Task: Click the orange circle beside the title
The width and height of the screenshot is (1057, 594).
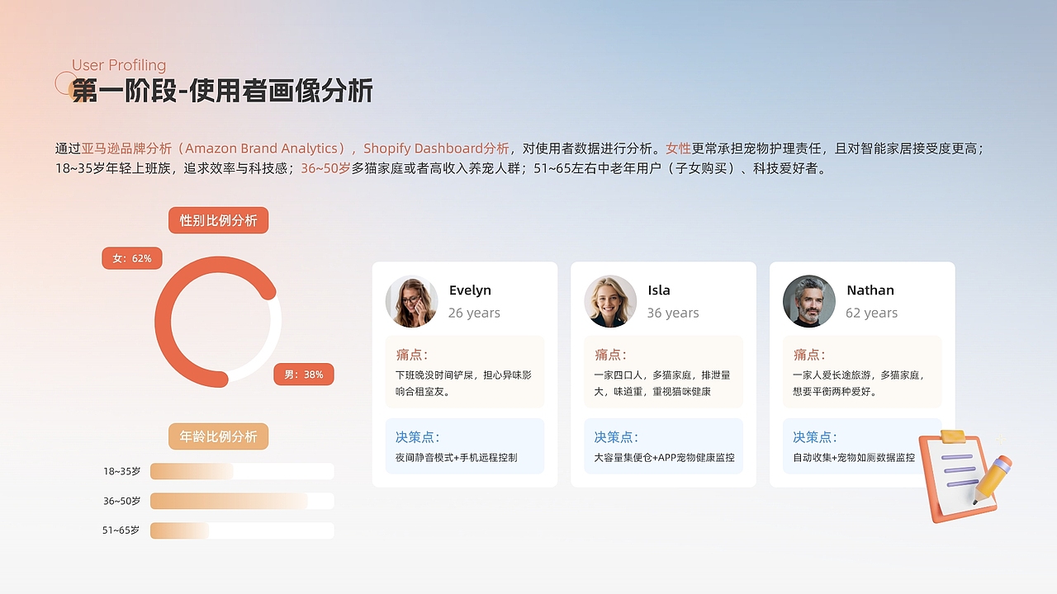Action: pos(65,82)
